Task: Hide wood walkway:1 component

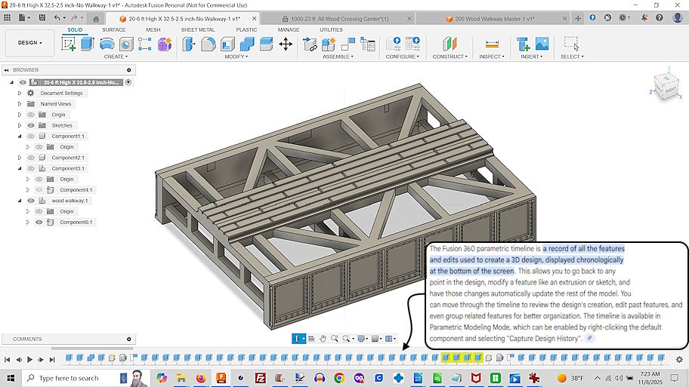Action: pos(31,201)
